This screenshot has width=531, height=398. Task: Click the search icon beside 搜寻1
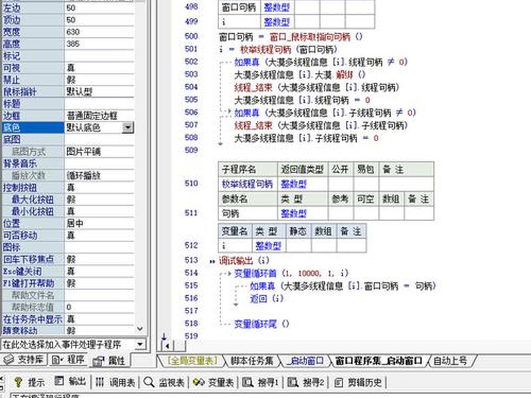click(x=248, y=382)
